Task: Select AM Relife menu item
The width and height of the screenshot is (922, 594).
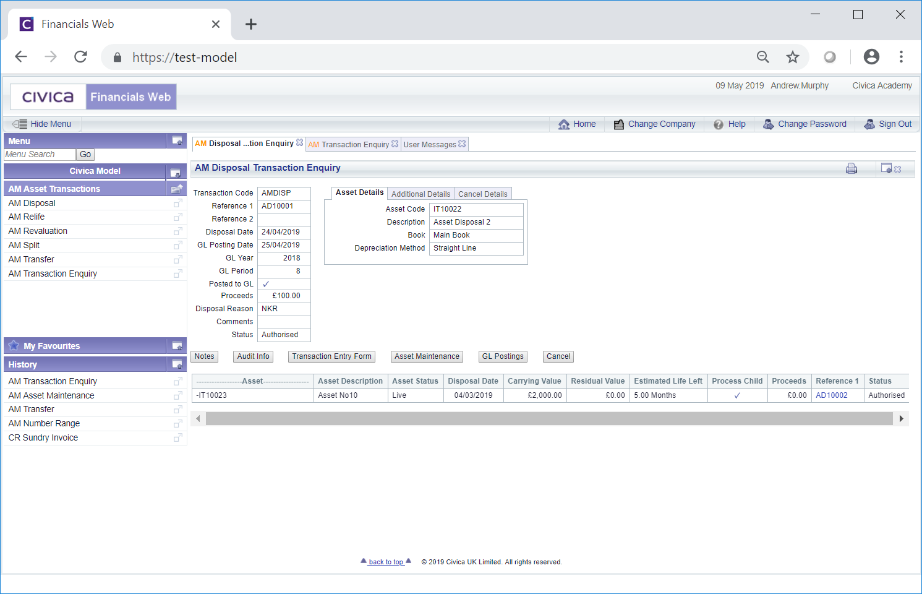Action: [x=27, y=217]
